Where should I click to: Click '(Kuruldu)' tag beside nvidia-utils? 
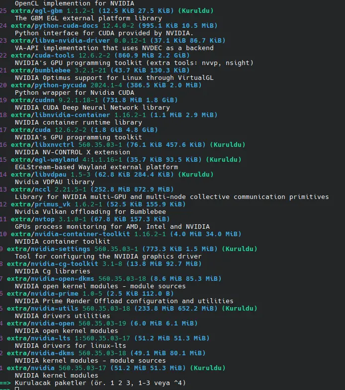pyautogui.click(x=240, y=309)
